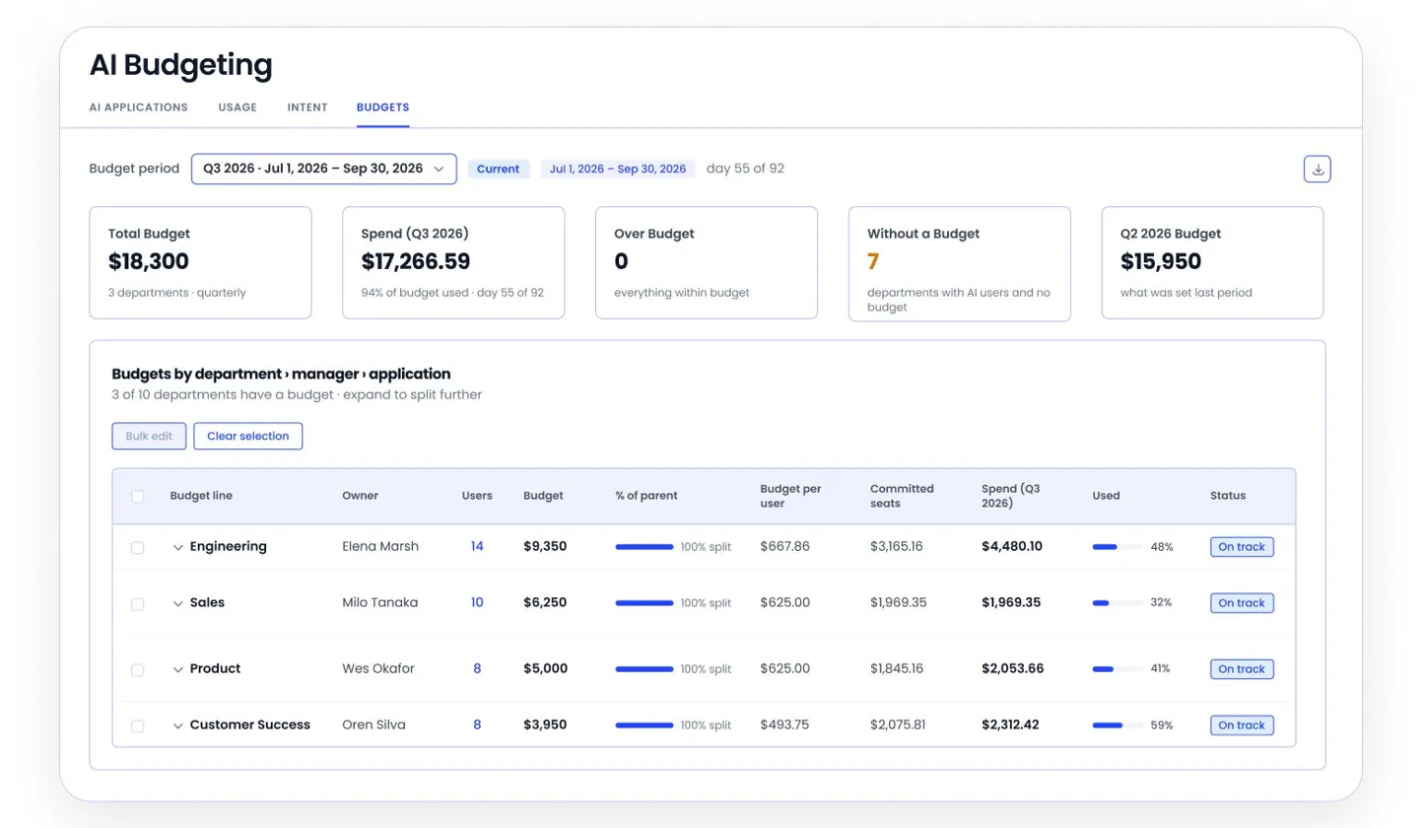Screen dimensions: 1424x828
Task: Go to the Intent tab
Action: (x=307, y=107)
